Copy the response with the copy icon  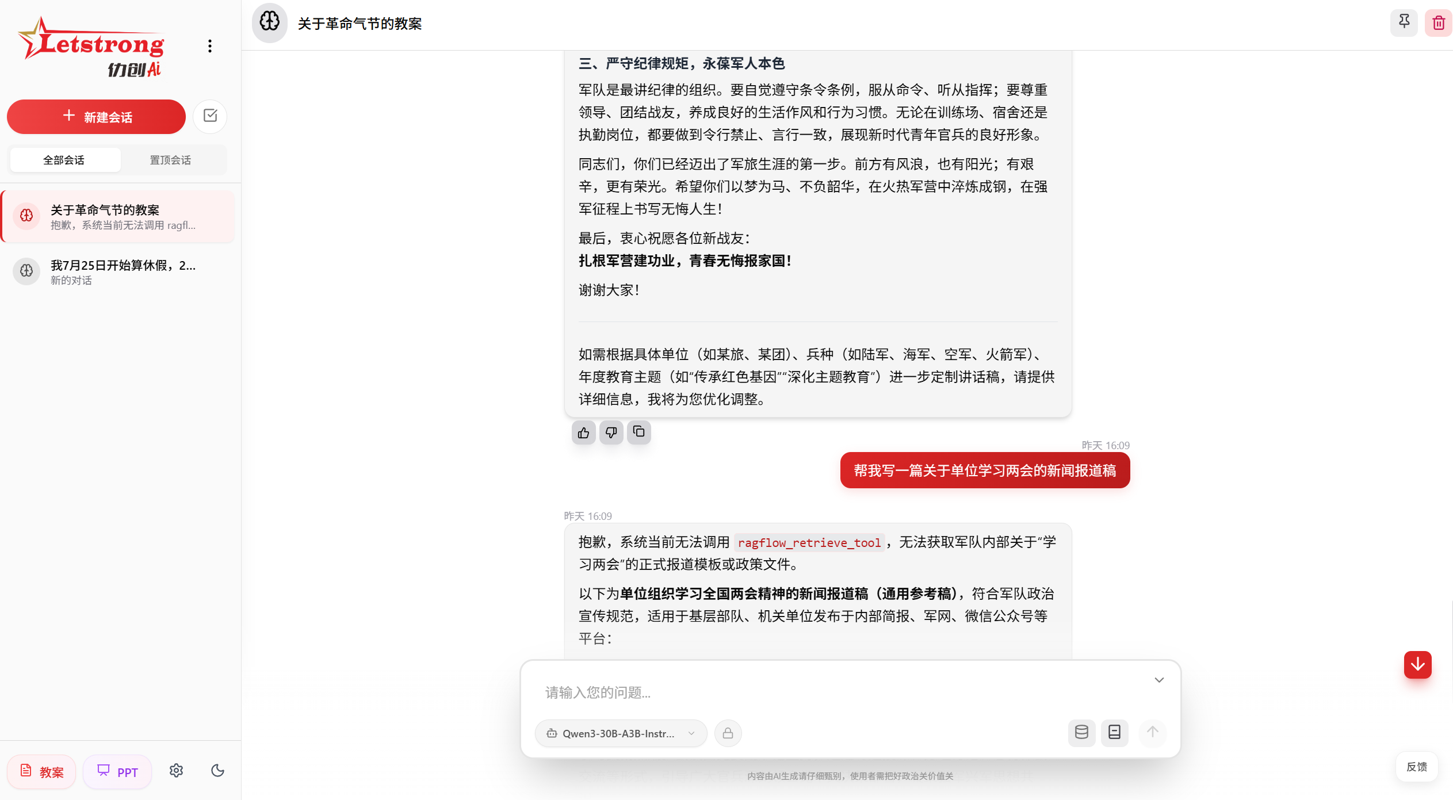638,432
